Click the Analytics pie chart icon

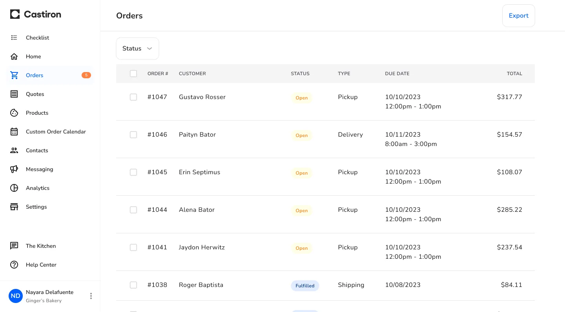pos(14,188)
